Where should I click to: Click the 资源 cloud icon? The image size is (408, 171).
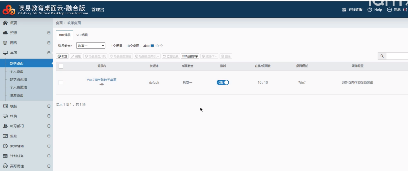coord(5,33)
